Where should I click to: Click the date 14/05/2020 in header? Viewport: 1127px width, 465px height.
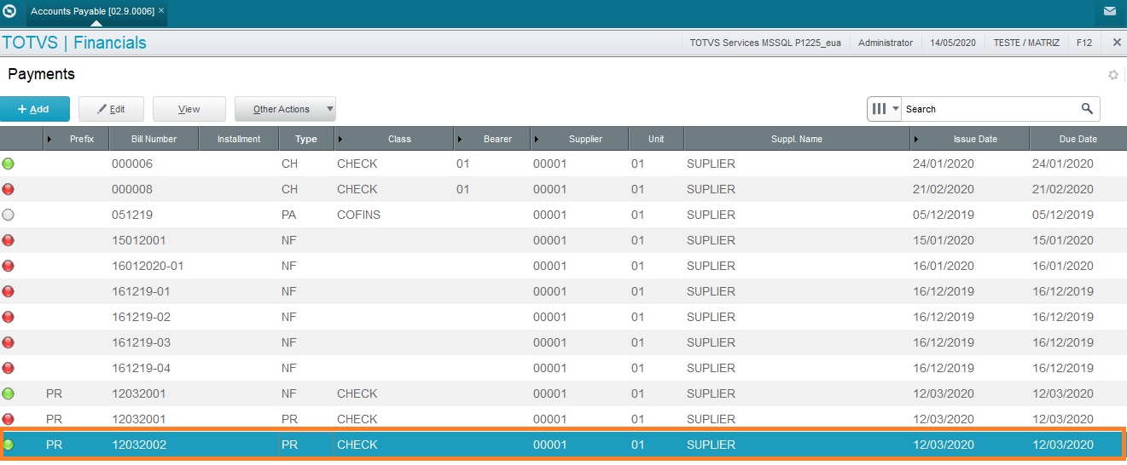click(953, 43)
